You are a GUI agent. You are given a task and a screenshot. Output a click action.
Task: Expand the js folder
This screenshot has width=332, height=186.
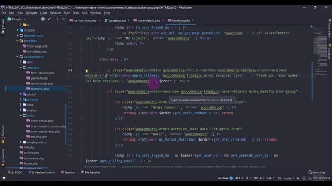coord(21,25)
